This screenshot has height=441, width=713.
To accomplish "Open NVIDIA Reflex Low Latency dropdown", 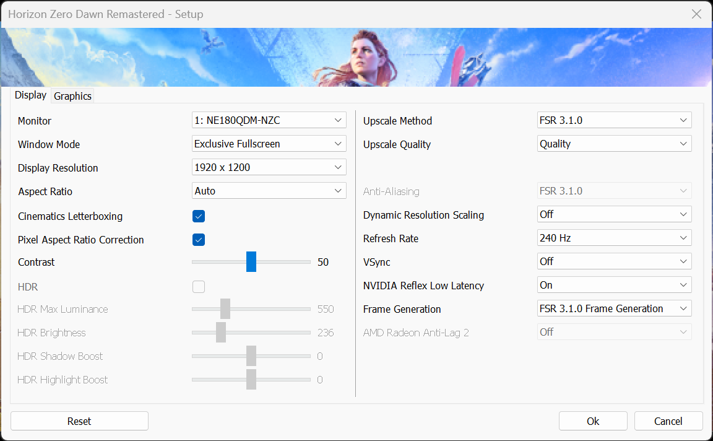I will tap(615, 285).
